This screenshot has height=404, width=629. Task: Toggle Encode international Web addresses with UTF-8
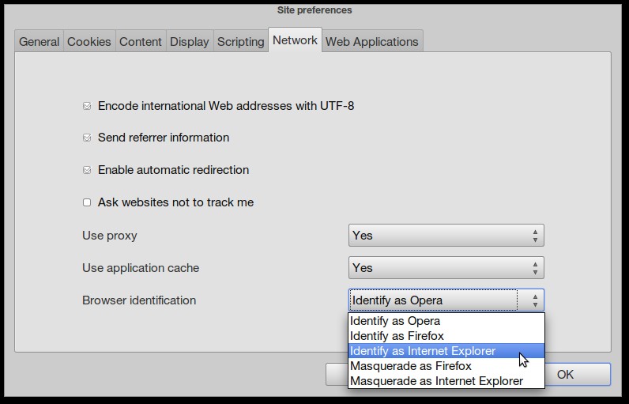(x=87, y=106)
